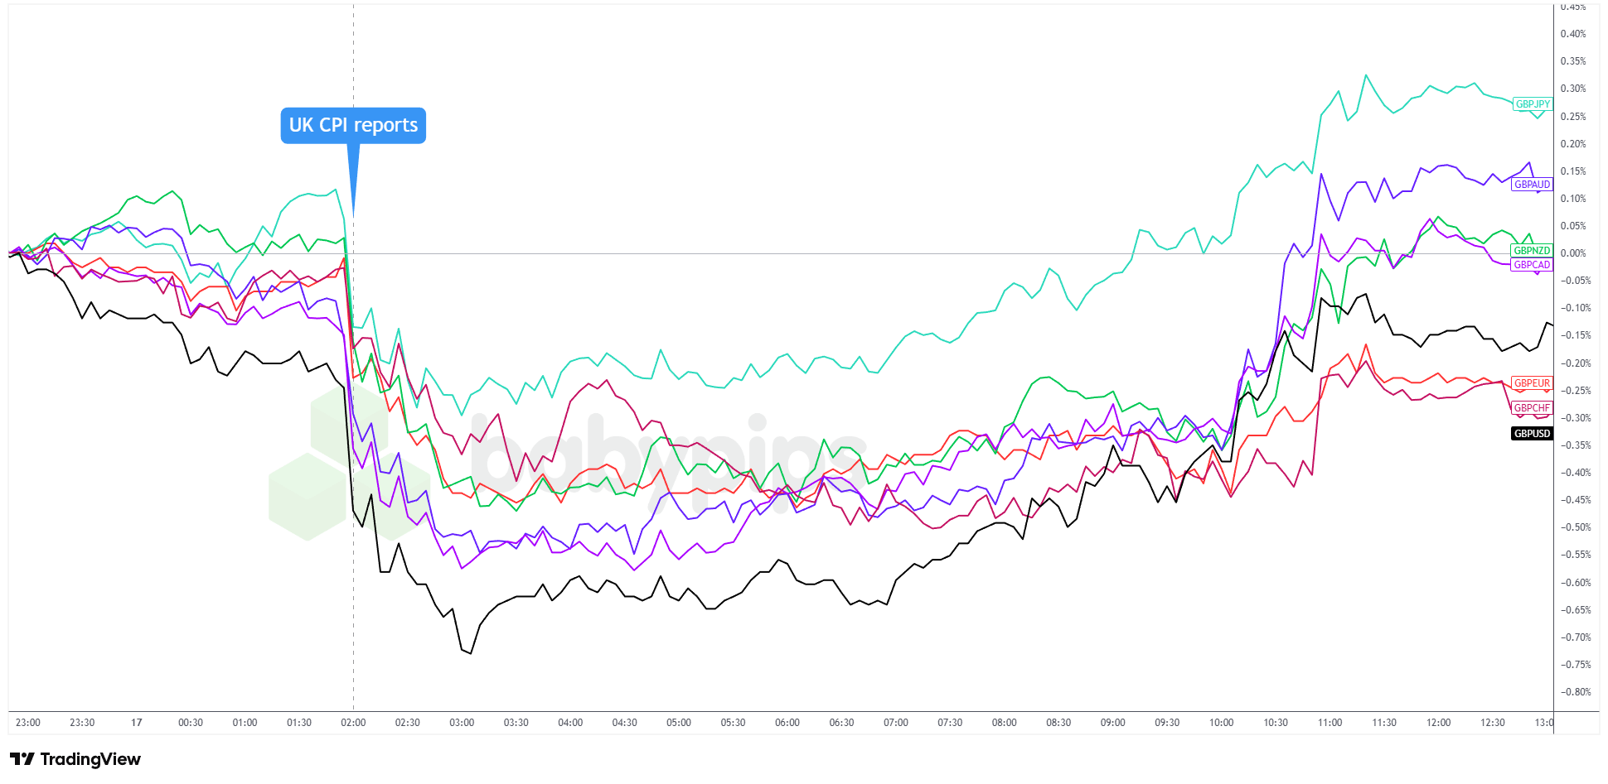Screen dimensions: 1608x784
Task: Click the GBPCAD purple label tag
Action: [x=1532, y=265]
